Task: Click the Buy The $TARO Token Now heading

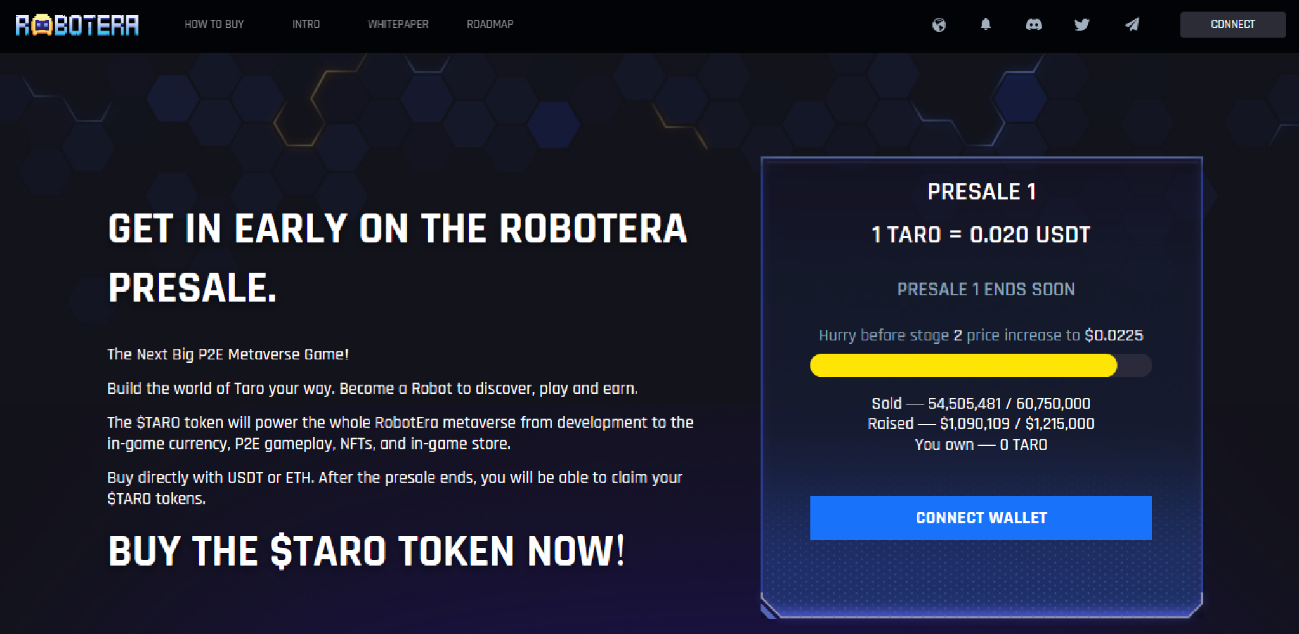Action: [x=367, y=550]
